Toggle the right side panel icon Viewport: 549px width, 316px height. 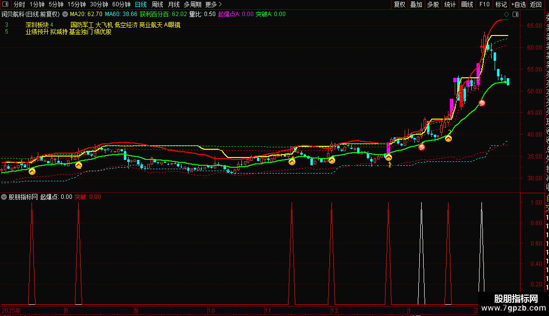(515, 15)
